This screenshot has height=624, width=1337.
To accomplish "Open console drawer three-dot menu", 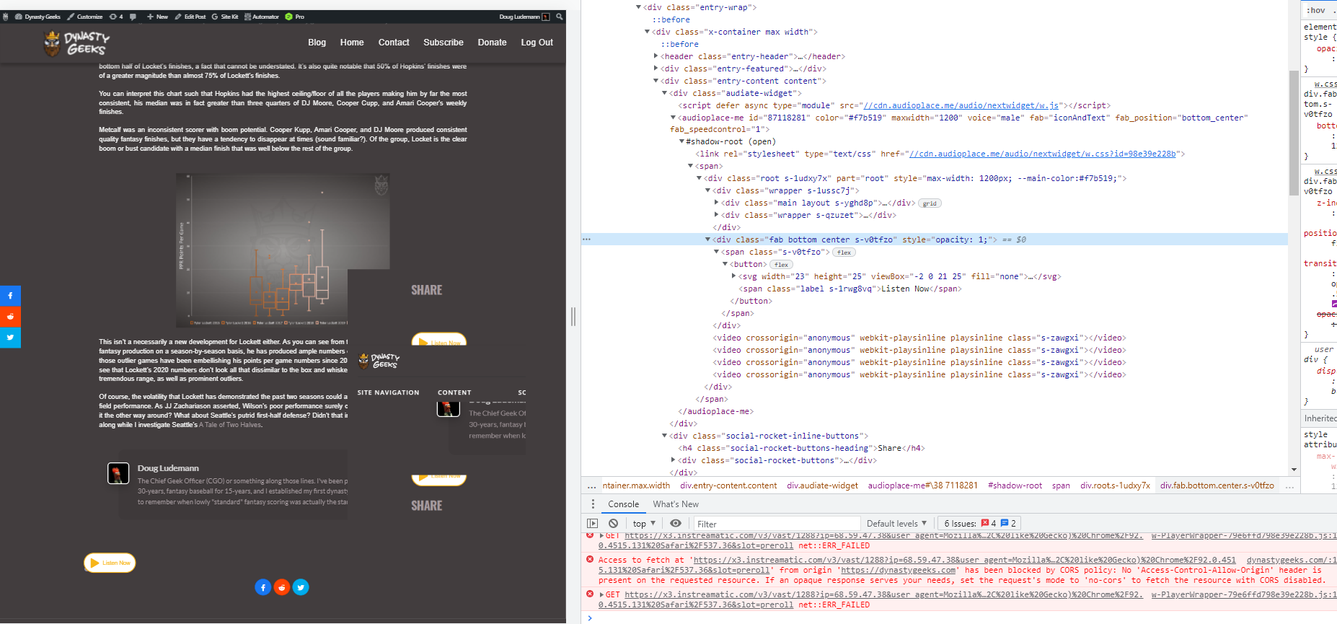I will click(593, 504).
